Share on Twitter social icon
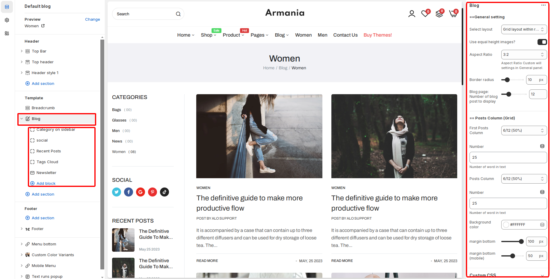Viewport: 551px width, 279px height. pyautogui.click(x=117, y=192)
